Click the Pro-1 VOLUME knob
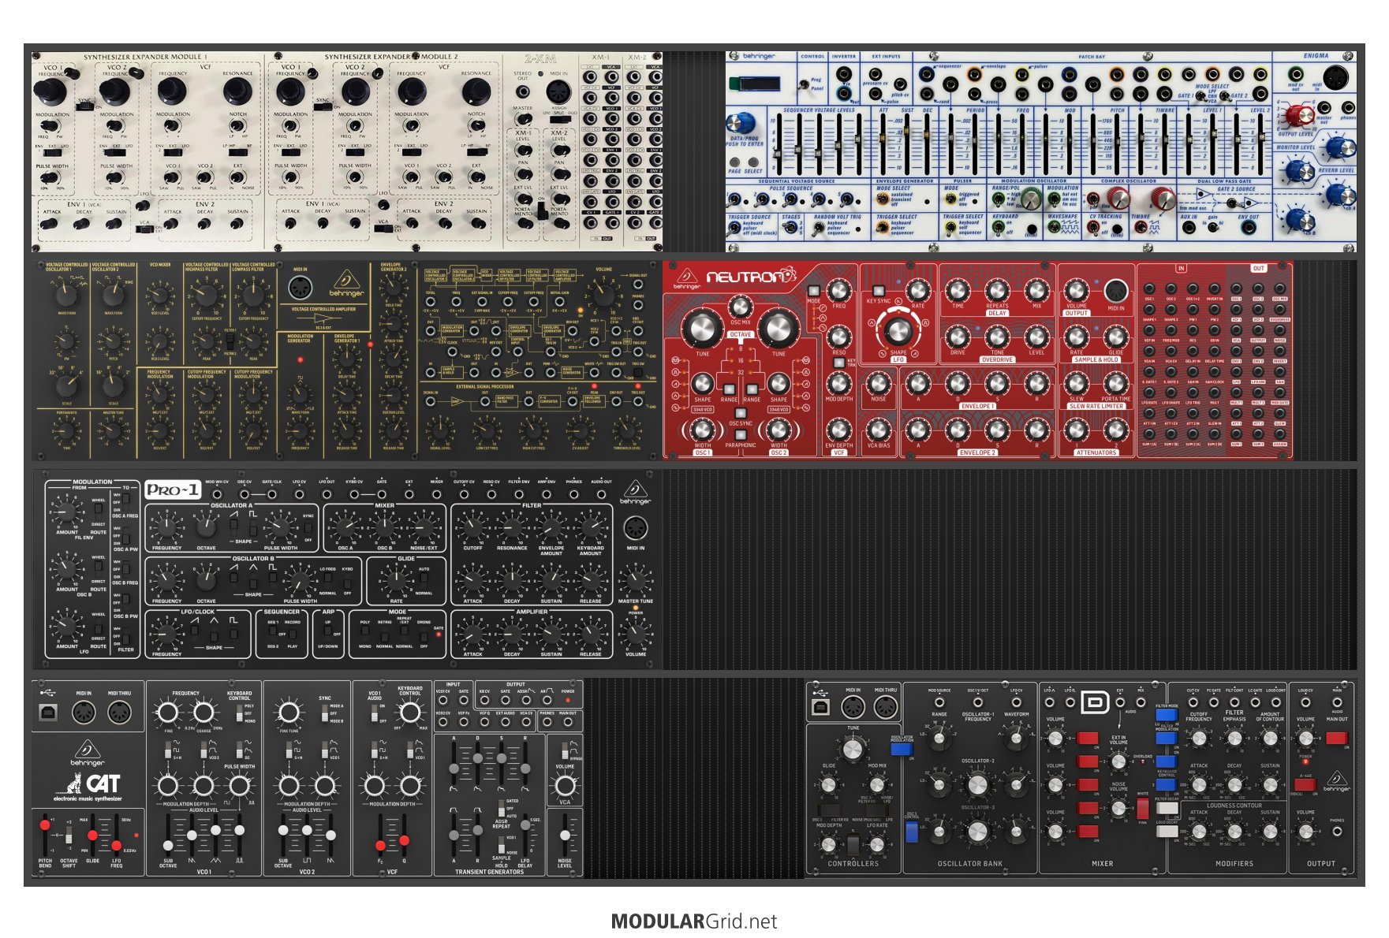The image size is (1389, 938). tap(636, 634)
